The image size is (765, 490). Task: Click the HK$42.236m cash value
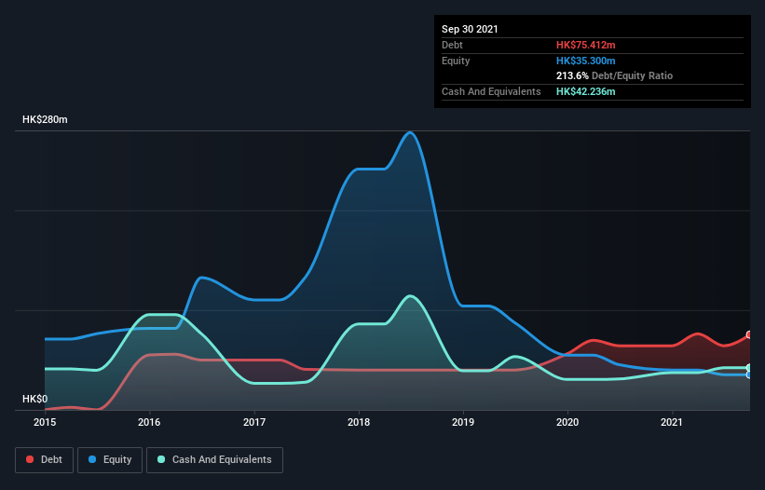click(585, 91)
